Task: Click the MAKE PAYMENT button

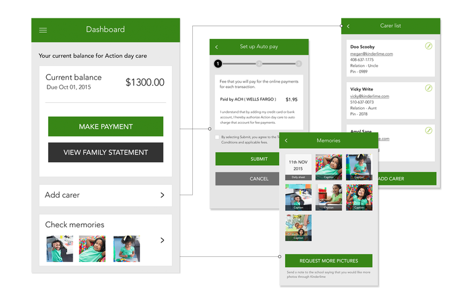Action: point(105,126)
